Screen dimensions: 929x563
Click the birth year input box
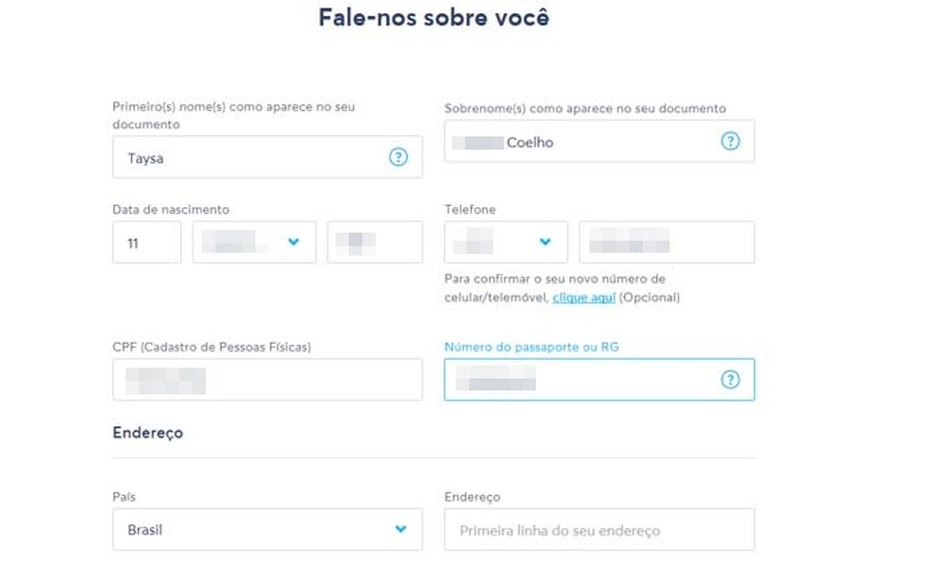click(375, 242)
